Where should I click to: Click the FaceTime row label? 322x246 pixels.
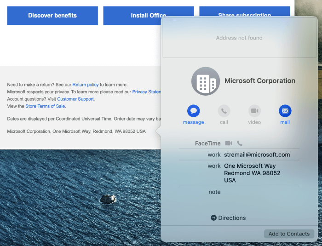(207, 143)
